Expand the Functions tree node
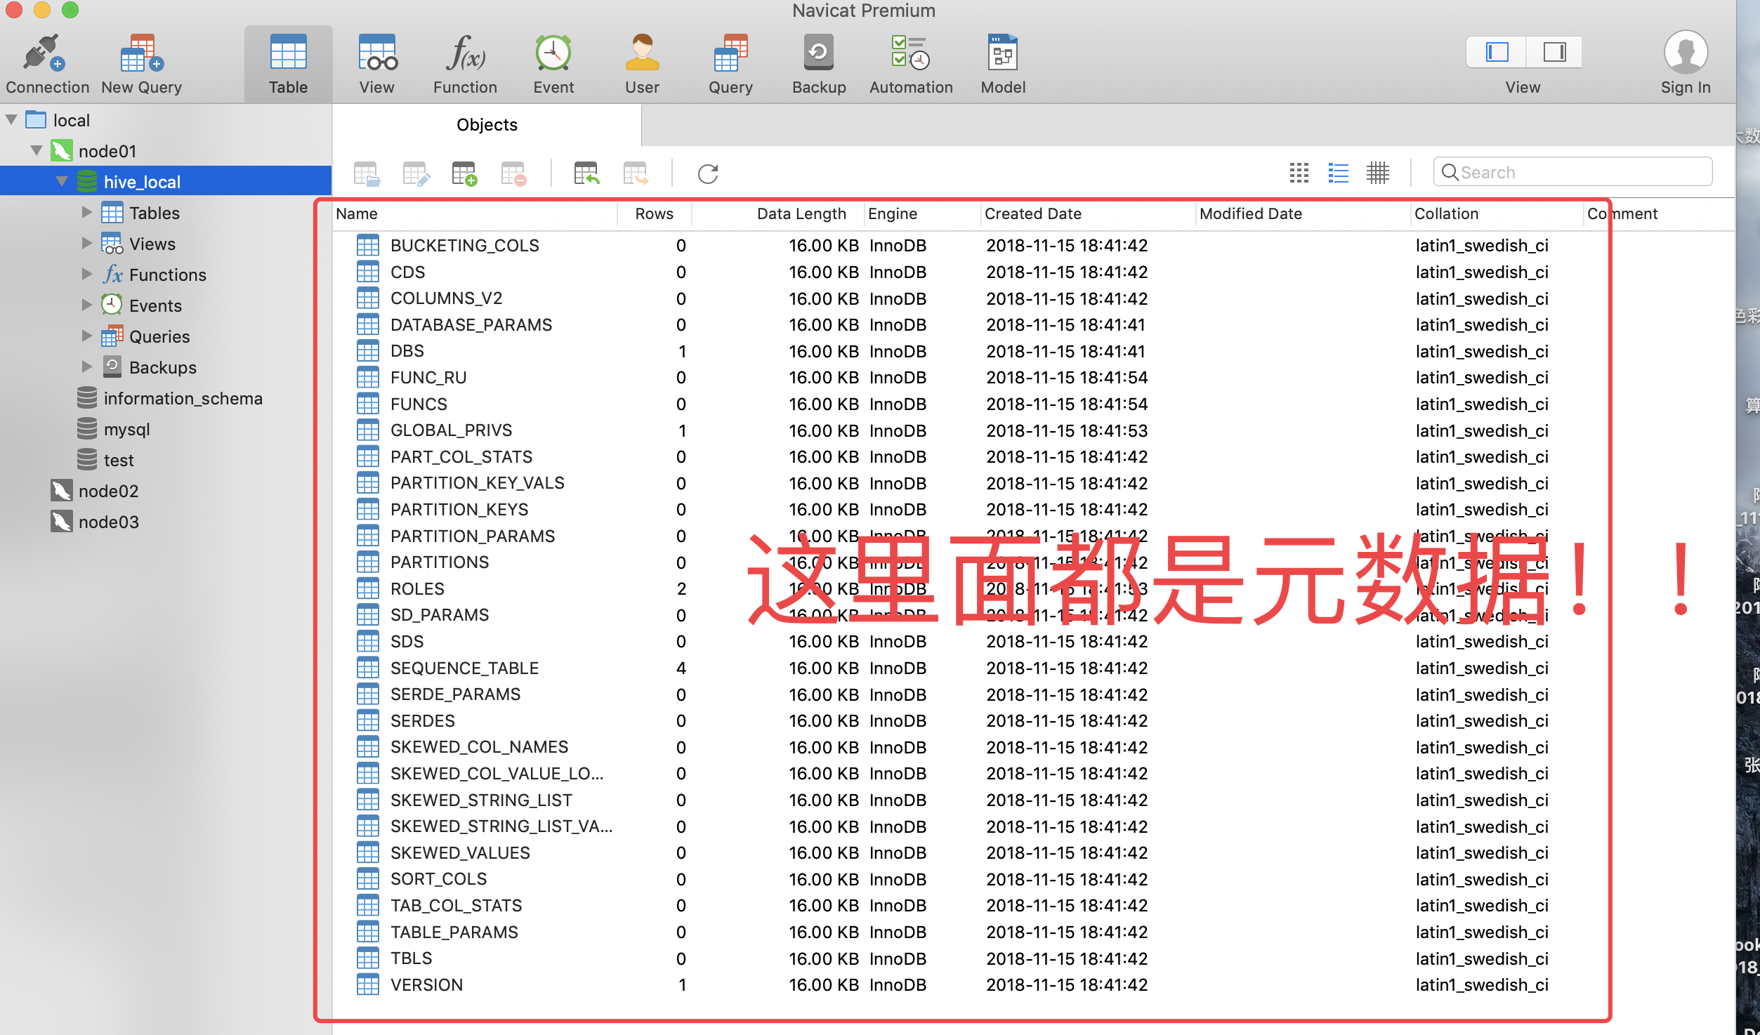 click(x=87, y=274)
